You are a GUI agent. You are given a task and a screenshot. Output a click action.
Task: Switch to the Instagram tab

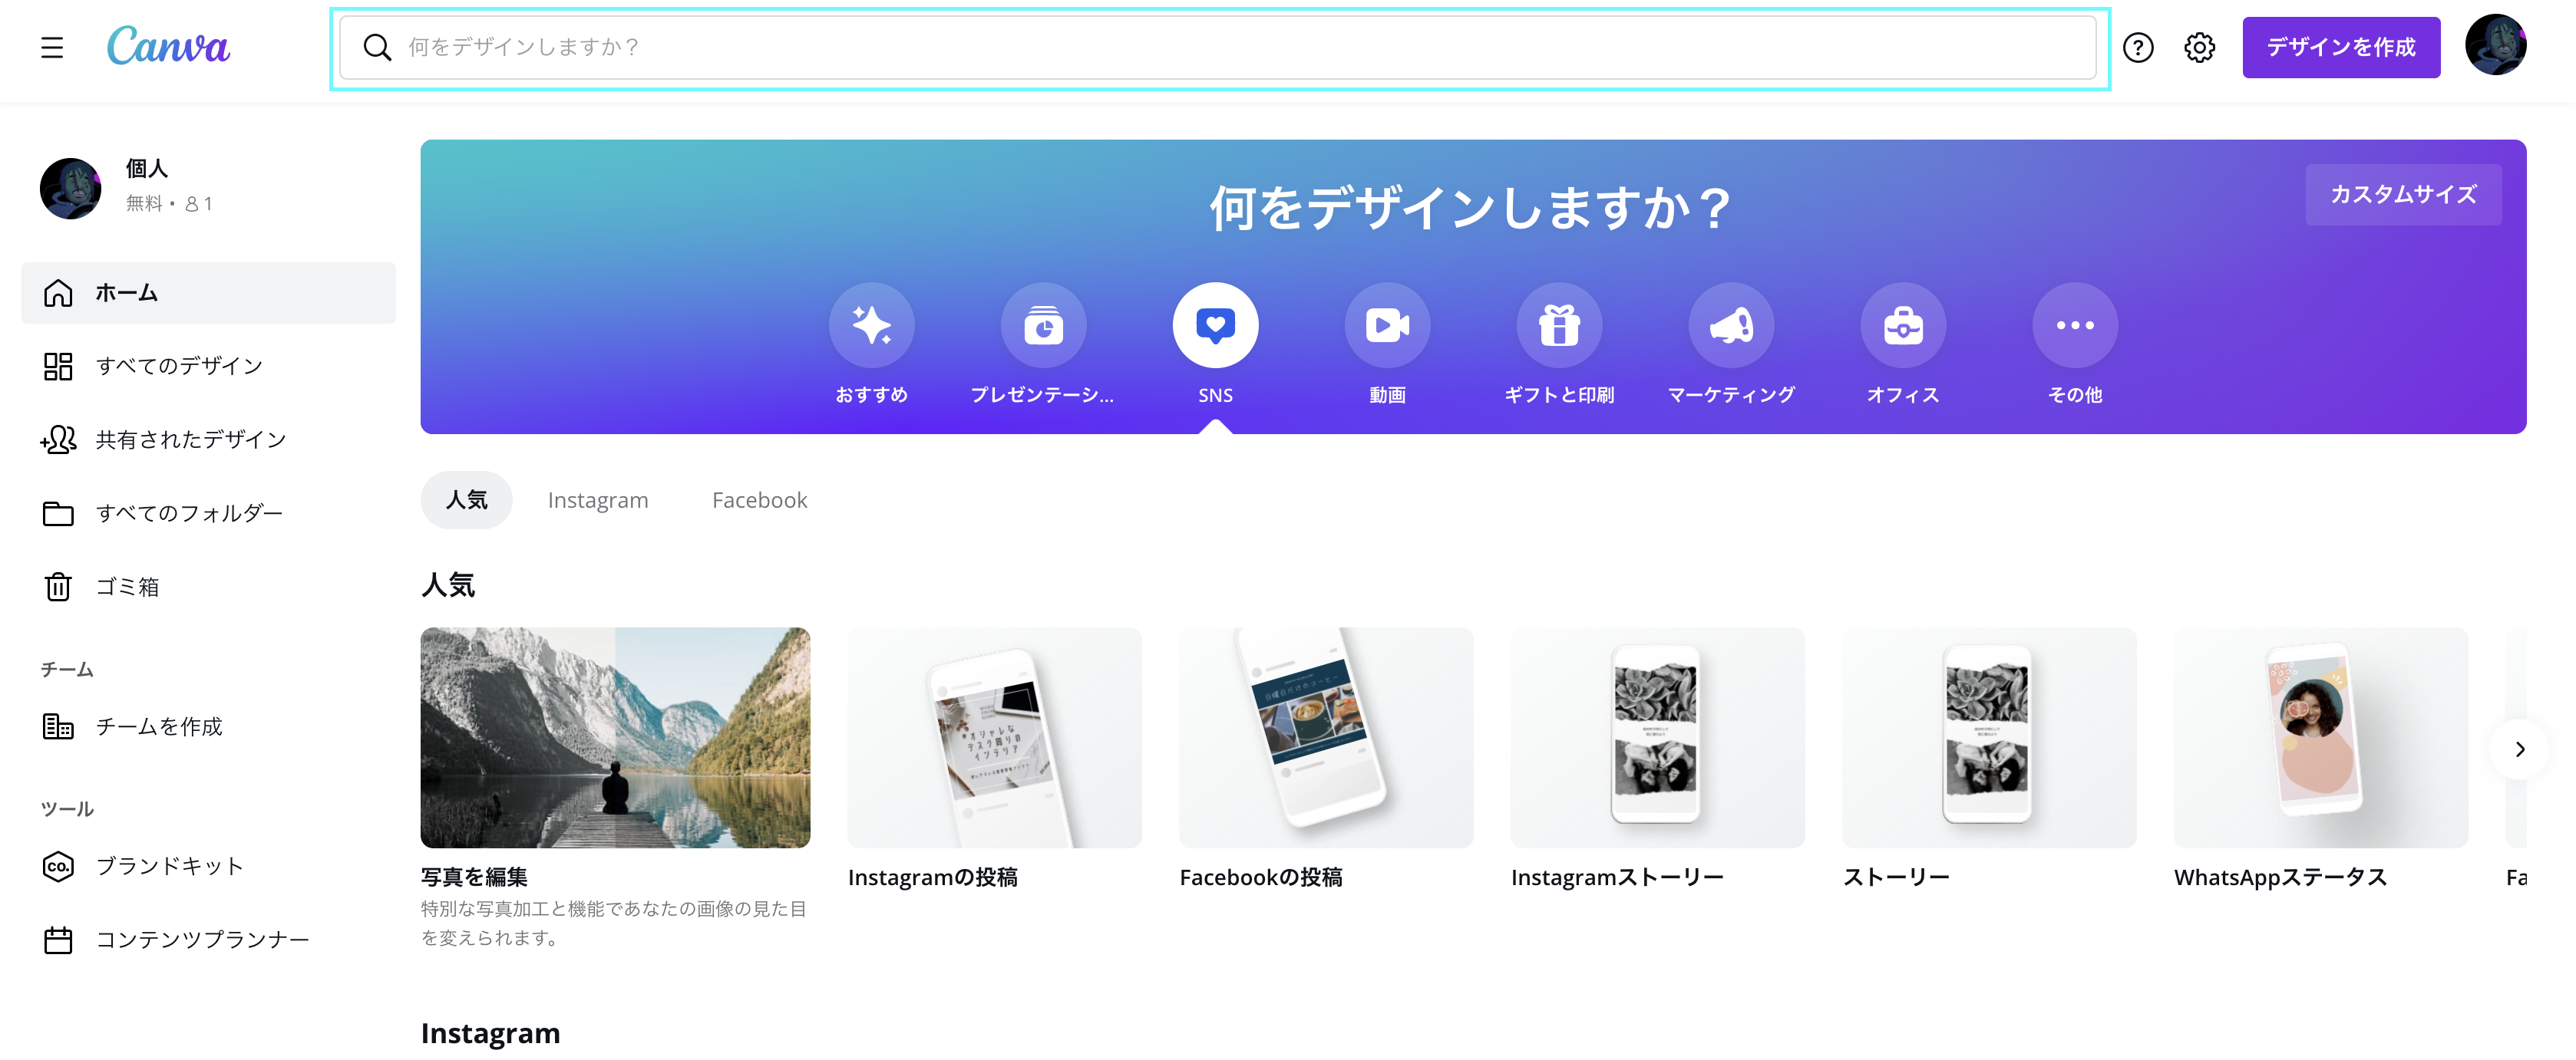click(598, 501)
